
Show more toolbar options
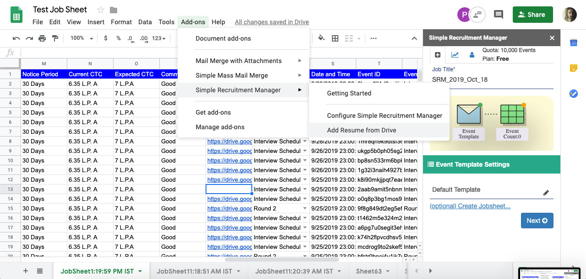coord(374,38)
